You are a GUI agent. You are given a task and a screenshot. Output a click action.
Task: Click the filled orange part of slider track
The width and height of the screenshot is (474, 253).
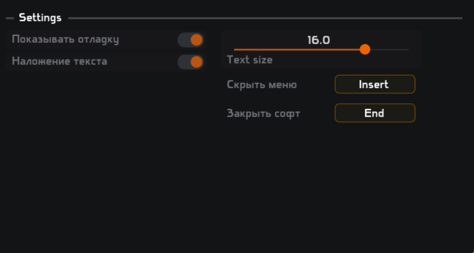click(295, 50)
